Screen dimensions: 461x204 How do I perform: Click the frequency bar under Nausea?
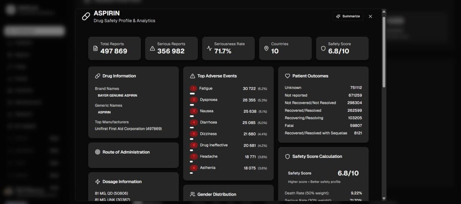(192, 116)
